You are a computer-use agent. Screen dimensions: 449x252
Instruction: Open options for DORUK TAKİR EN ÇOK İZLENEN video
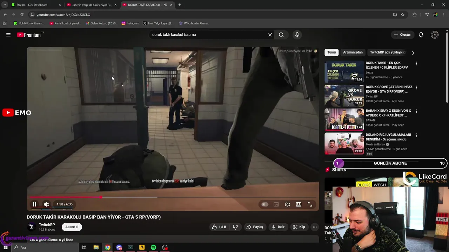(417, 64)
